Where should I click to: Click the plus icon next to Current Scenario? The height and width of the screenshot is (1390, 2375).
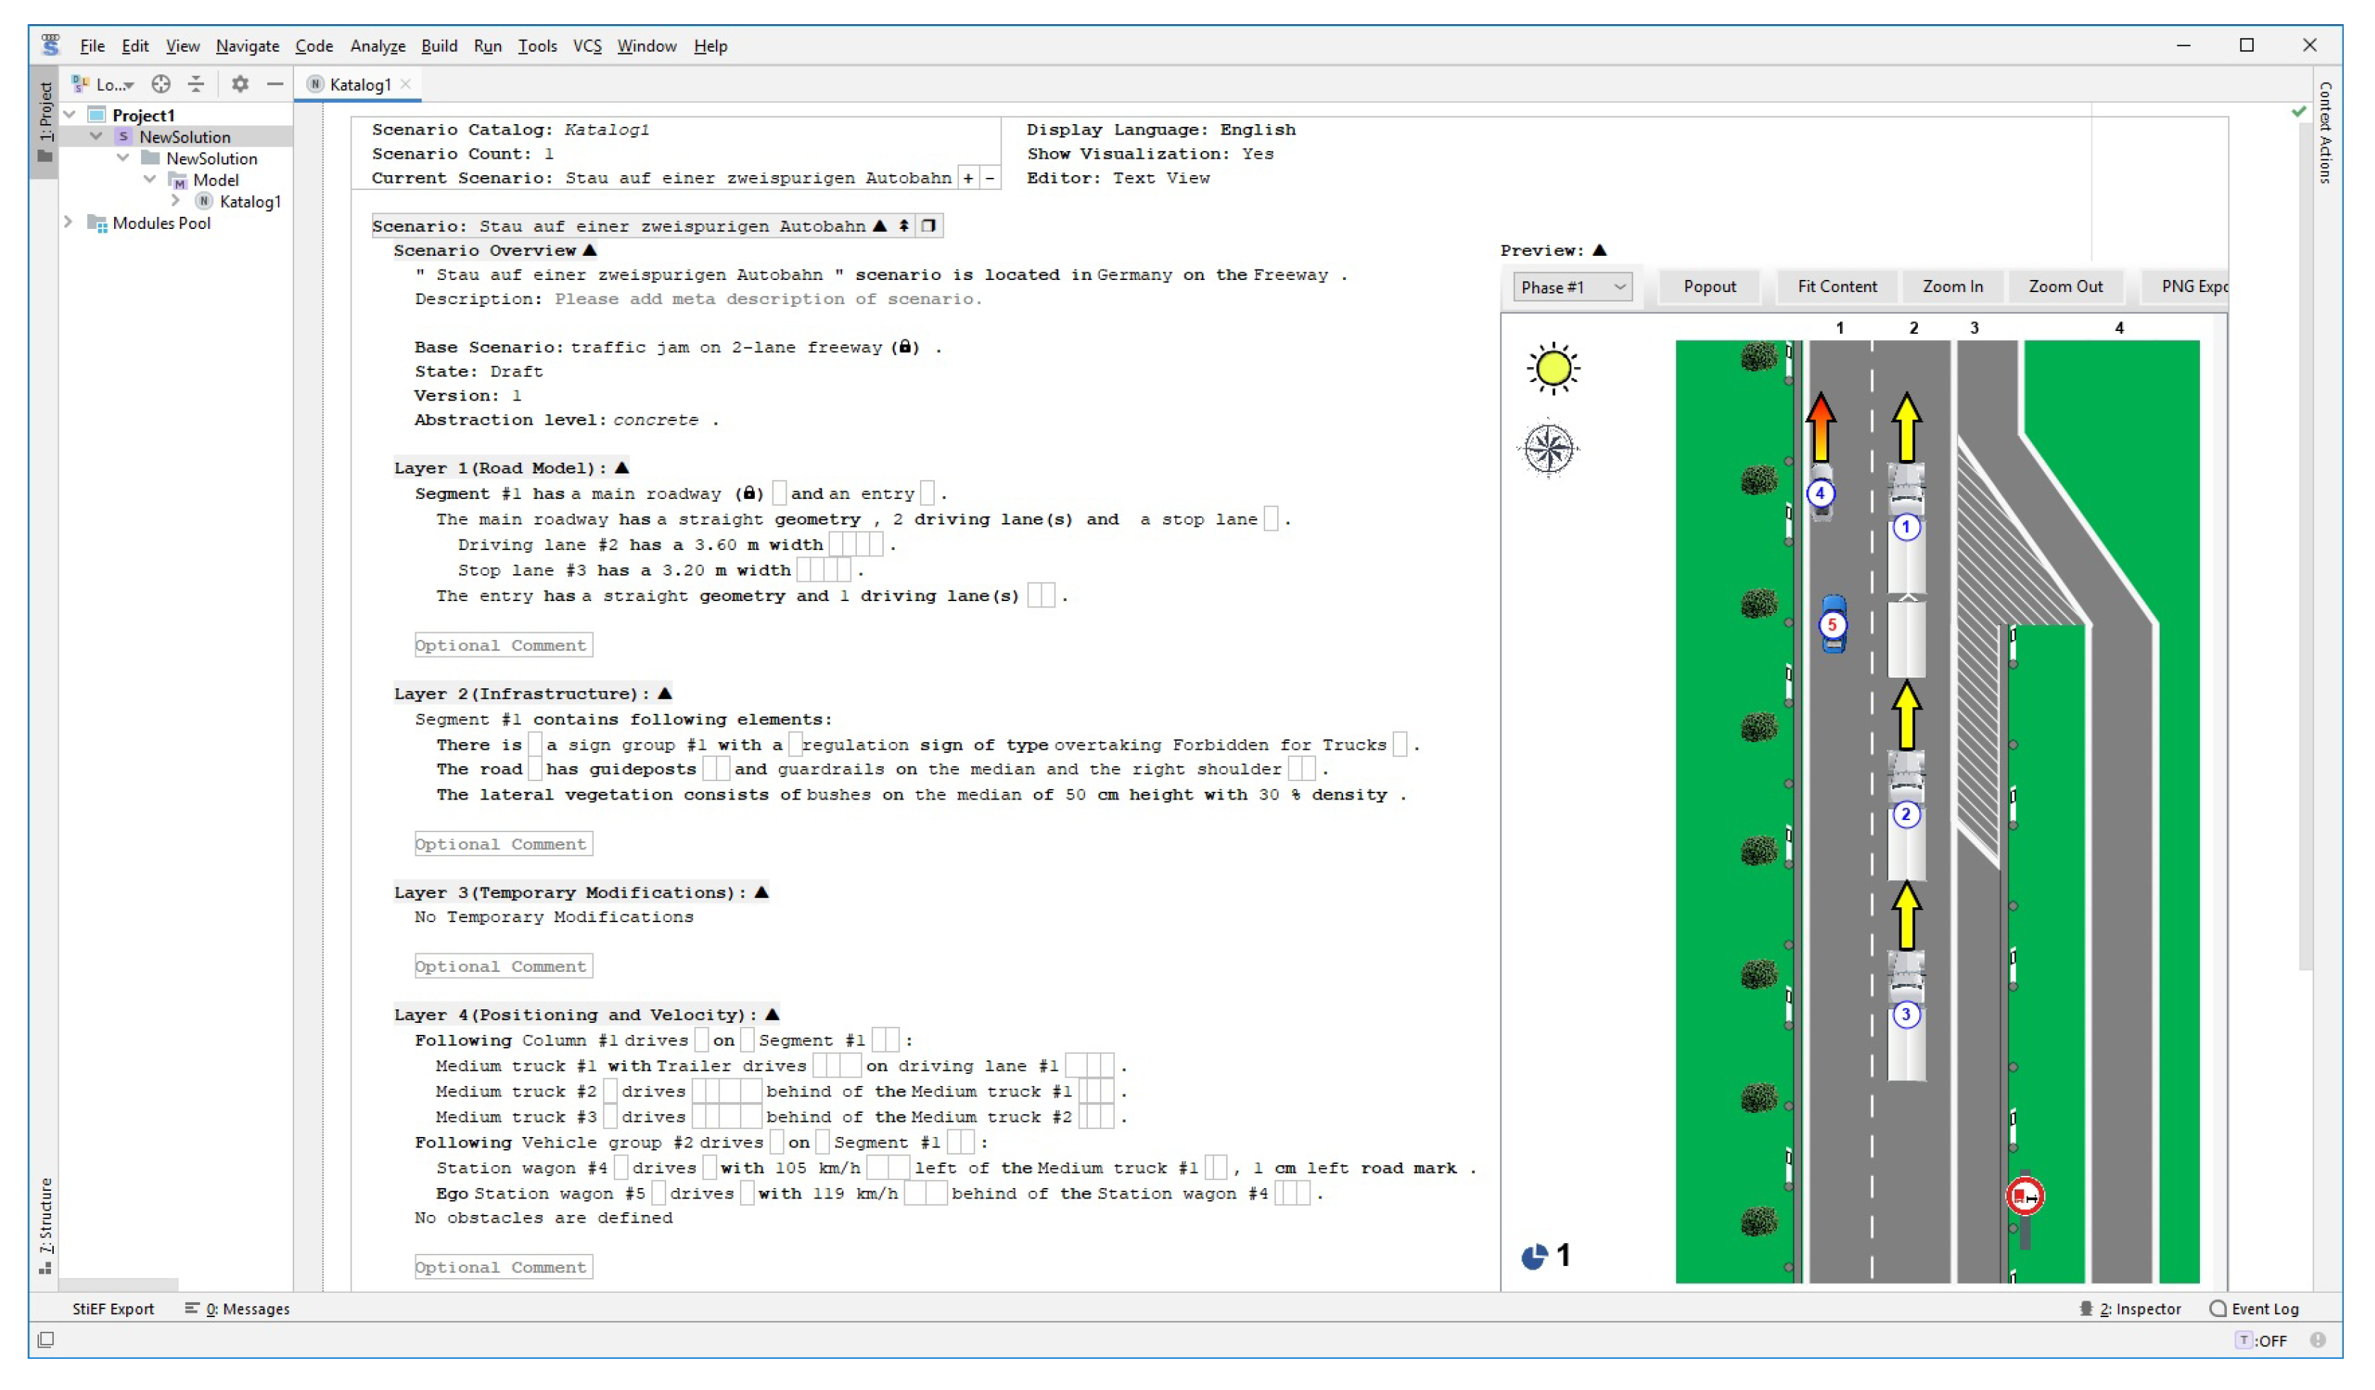[x=968, y=178]
